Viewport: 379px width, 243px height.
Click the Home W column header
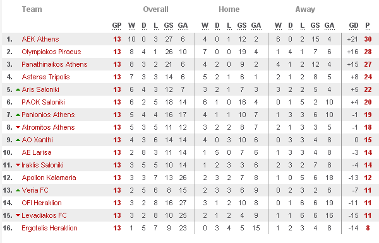click(x=205, y=26)
